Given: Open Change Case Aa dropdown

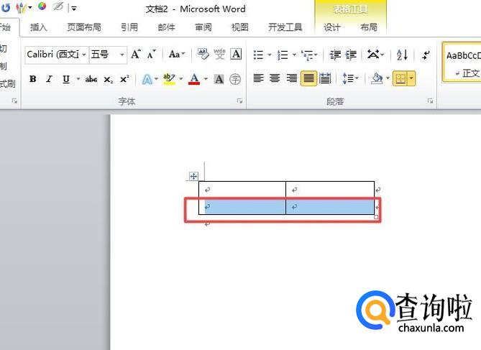Looking at the screenshot, I should 177,55.
